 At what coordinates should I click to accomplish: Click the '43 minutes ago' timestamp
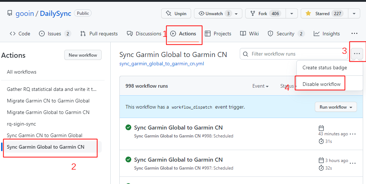pyautogui.click(x=333, y=134)
